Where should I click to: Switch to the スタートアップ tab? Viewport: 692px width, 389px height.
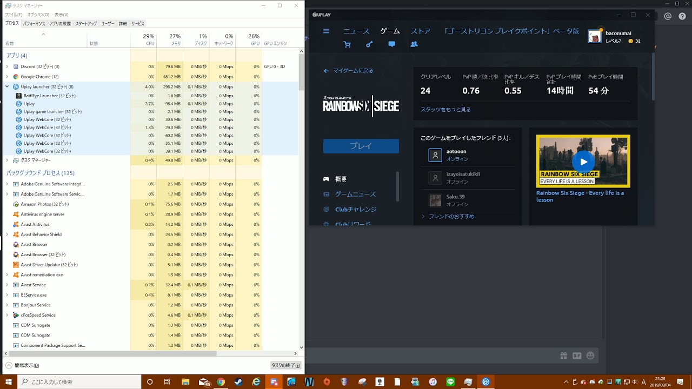point(86,24)
